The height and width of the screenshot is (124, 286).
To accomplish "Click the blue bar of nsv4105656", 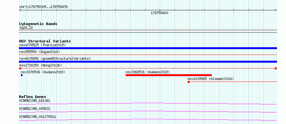I will (x=148, y=62).
